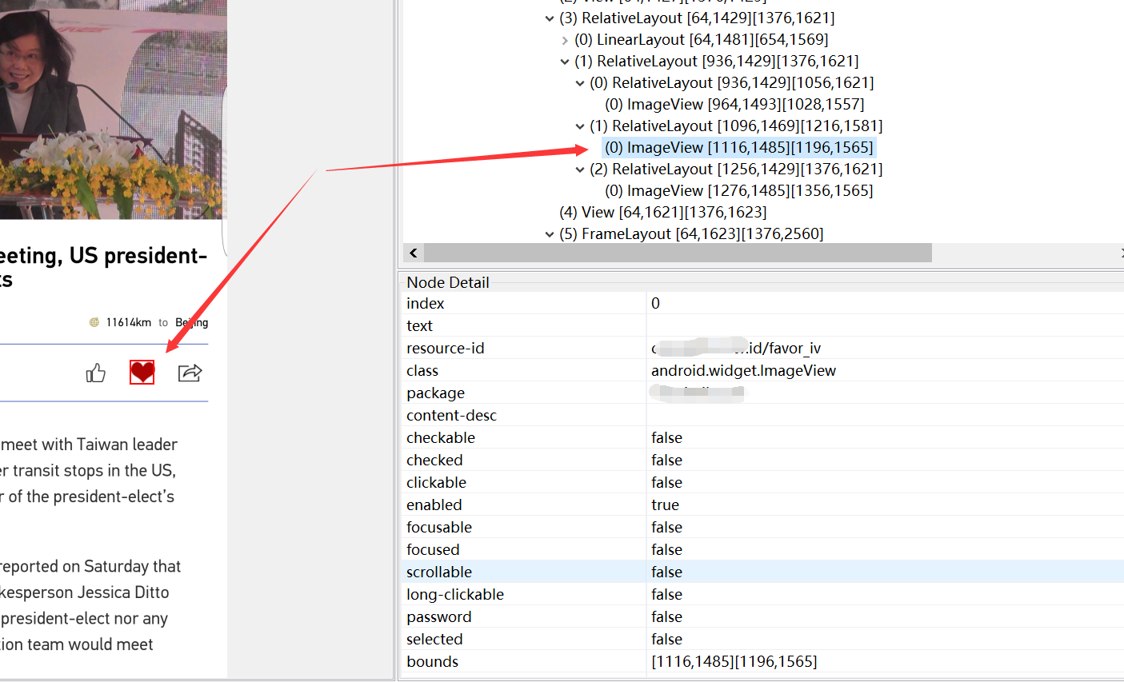Tap the article photo of the speaker at podium
The image size is (1124, 682).
tap(113, 109)
